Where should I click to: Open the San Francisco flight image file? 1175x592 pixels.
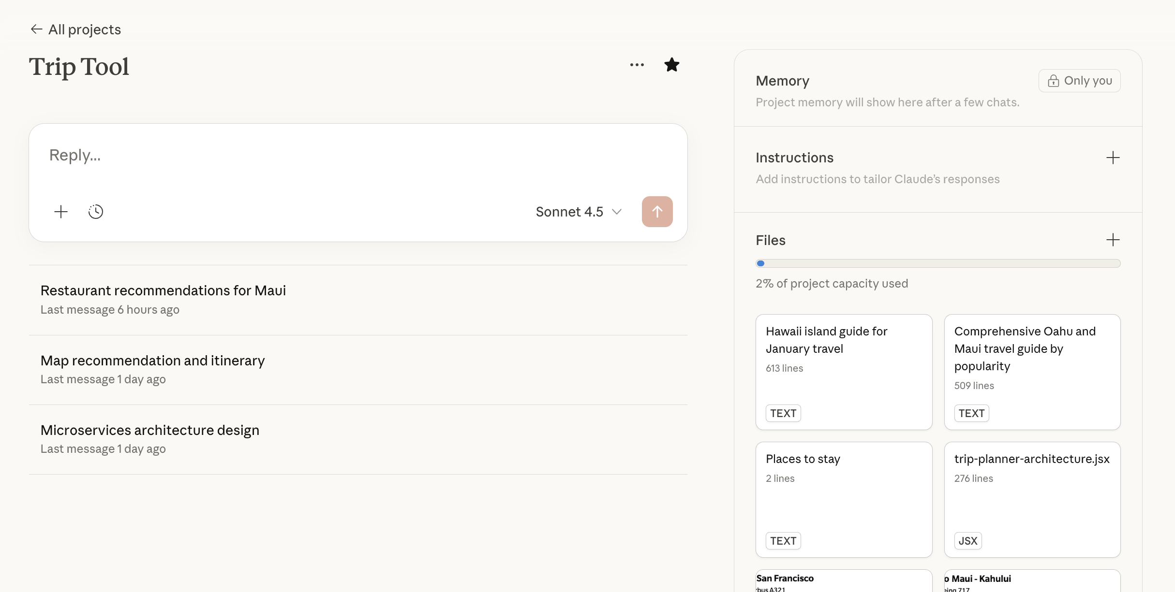pos(844,582)
